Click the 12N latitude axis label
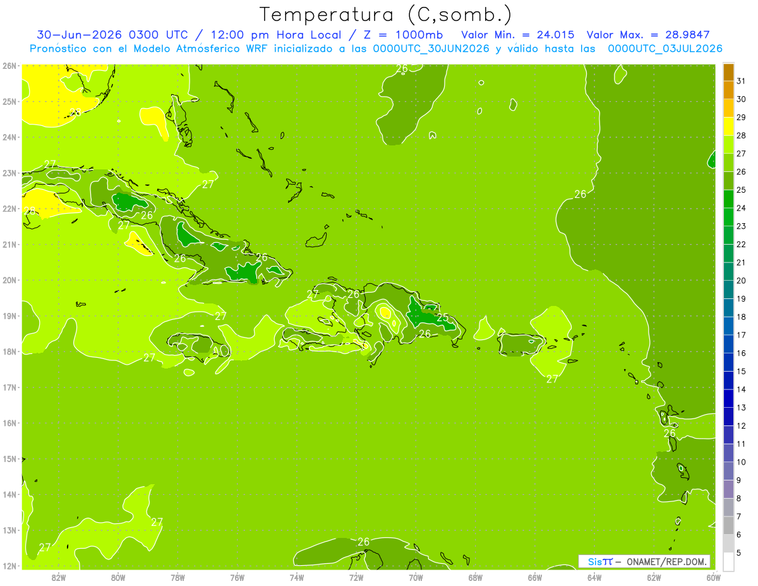The width and height of the screenshot is (758, 586). 9,566
